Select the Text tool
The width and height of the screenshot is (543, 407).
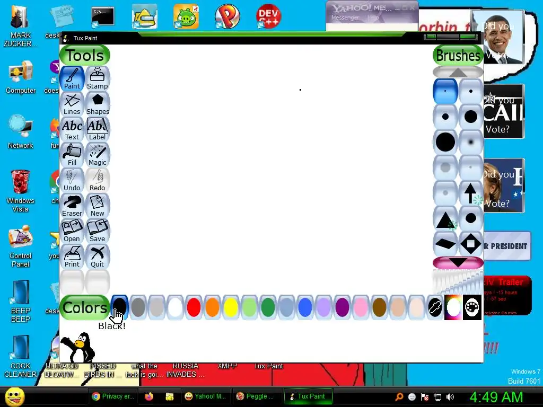point(72,129)
